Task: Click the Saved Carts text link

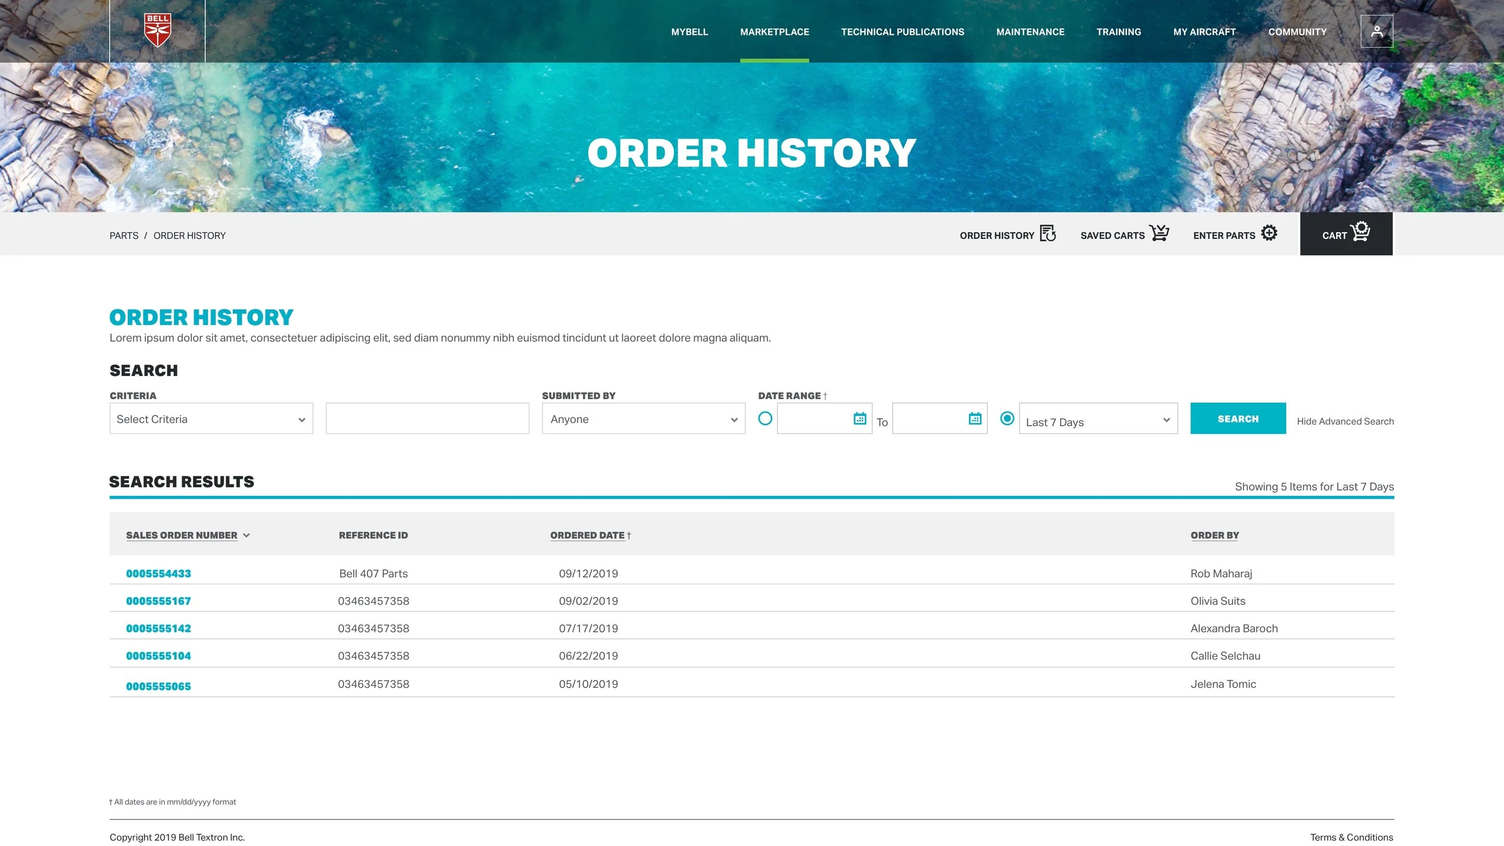Action: (1112, 236)
